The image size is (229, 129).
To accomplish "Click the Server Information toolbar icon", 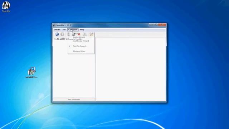I will tap(62, 34).
